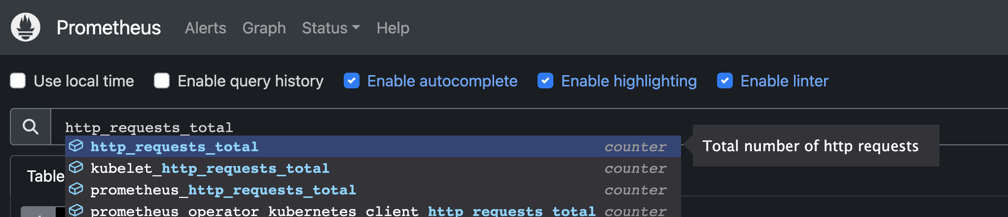Pick prometheus_http_requests_total from the suggestions

click(223, 190)
